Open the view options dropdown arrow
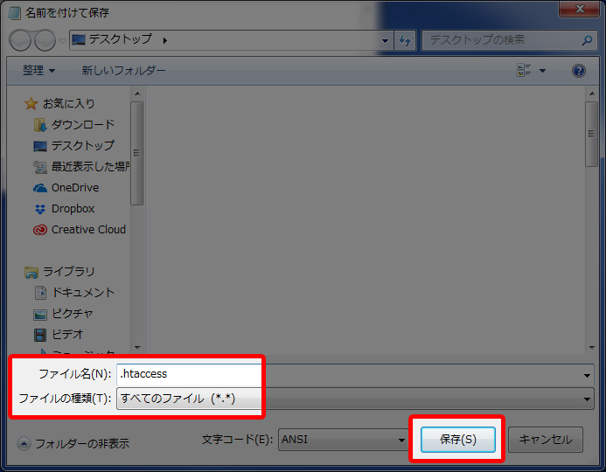This screenshot has width=606, height=472. coord(542,71)
